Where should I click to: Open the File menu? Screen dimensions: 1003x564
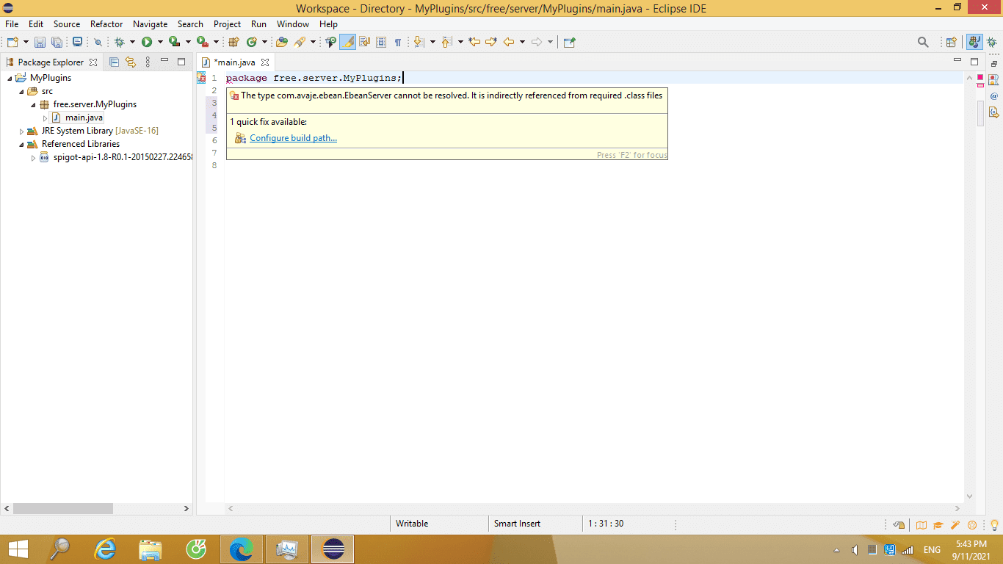[12, 24]
